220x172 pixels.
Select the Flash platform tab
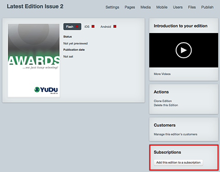tap(72, 27)
